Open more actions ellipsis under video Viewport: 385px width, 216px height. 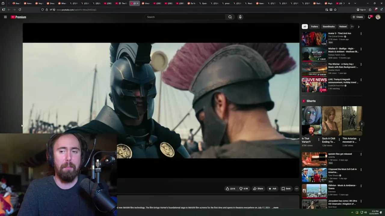click(x=297, y=189)
